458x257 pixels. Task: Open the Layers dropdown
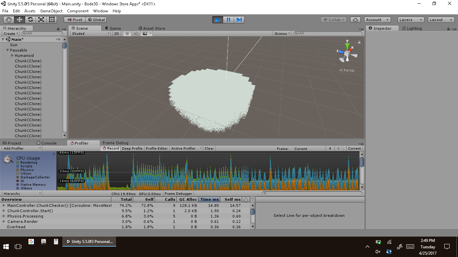[x=411, y=20]
